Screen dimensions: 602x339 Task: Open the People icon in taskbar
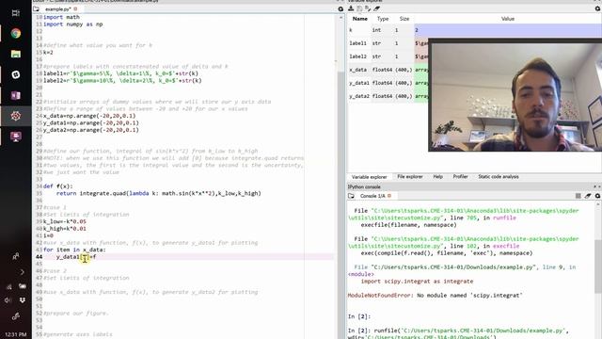[16, 256]
